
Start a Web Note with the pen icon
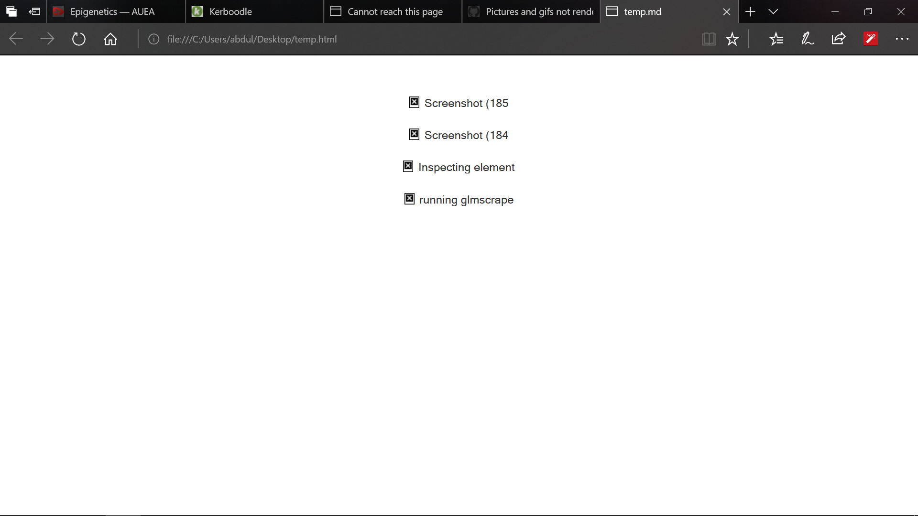808,39
